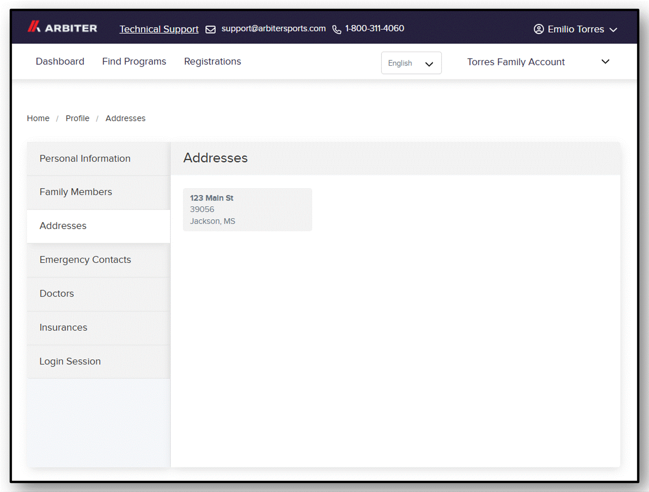
Task: Open the Registrations menu item
Action: (x=213, y=61)
